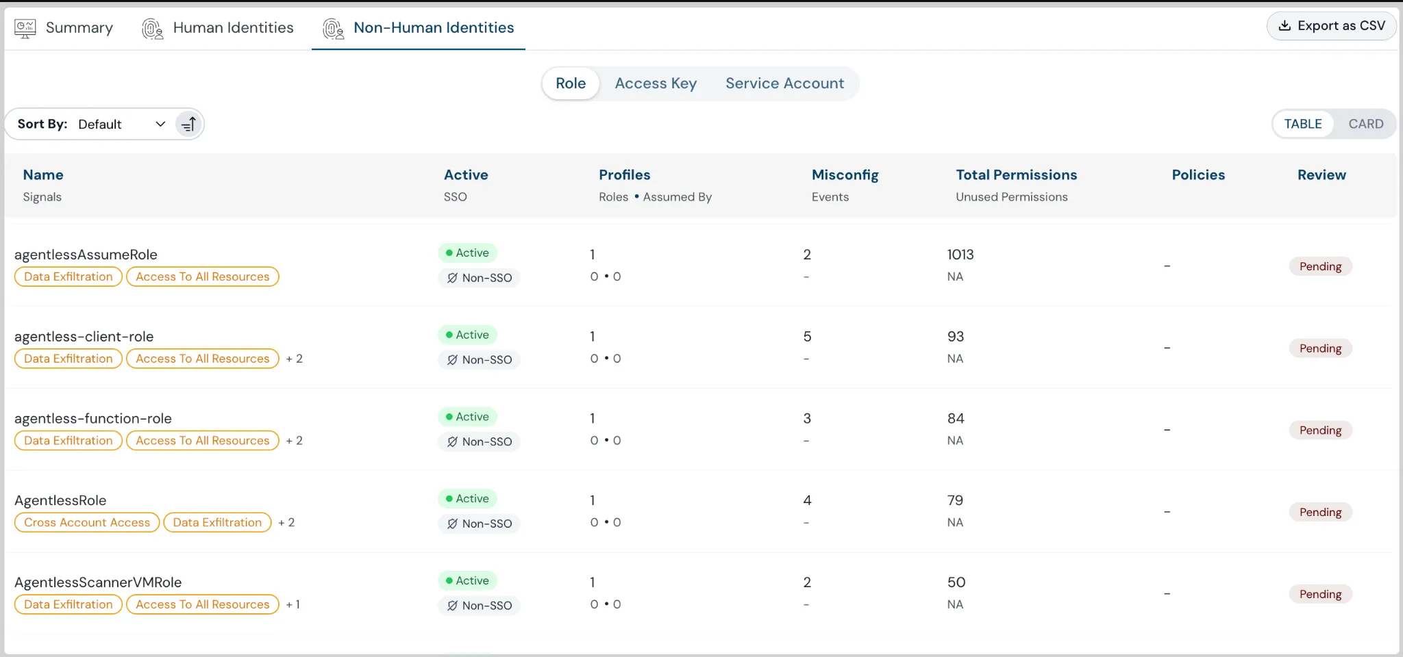The height and width of the screenshot is (657, 1403).
Task: Switch to the Human Identities tab
Action: 232,28
